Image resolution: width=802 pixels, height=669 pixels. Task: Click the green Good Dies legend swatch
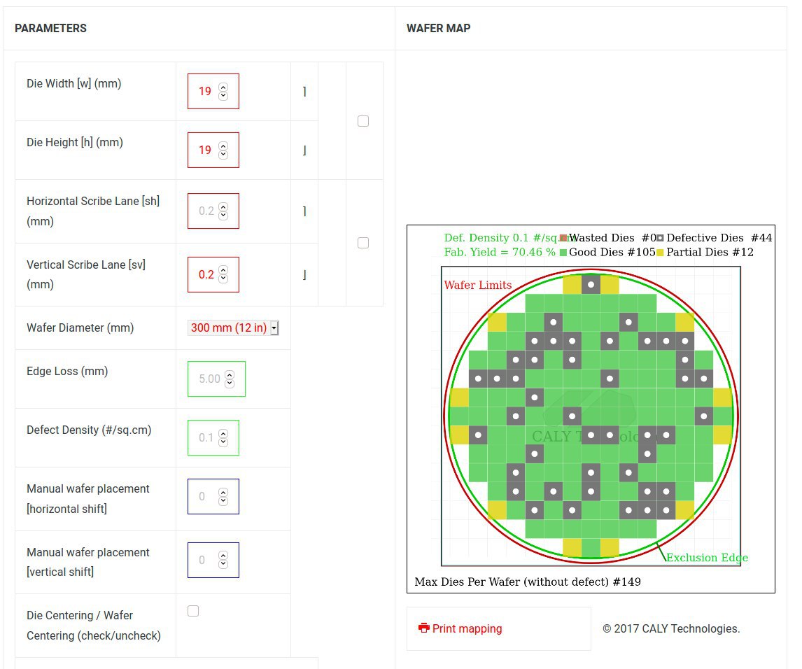563,252
